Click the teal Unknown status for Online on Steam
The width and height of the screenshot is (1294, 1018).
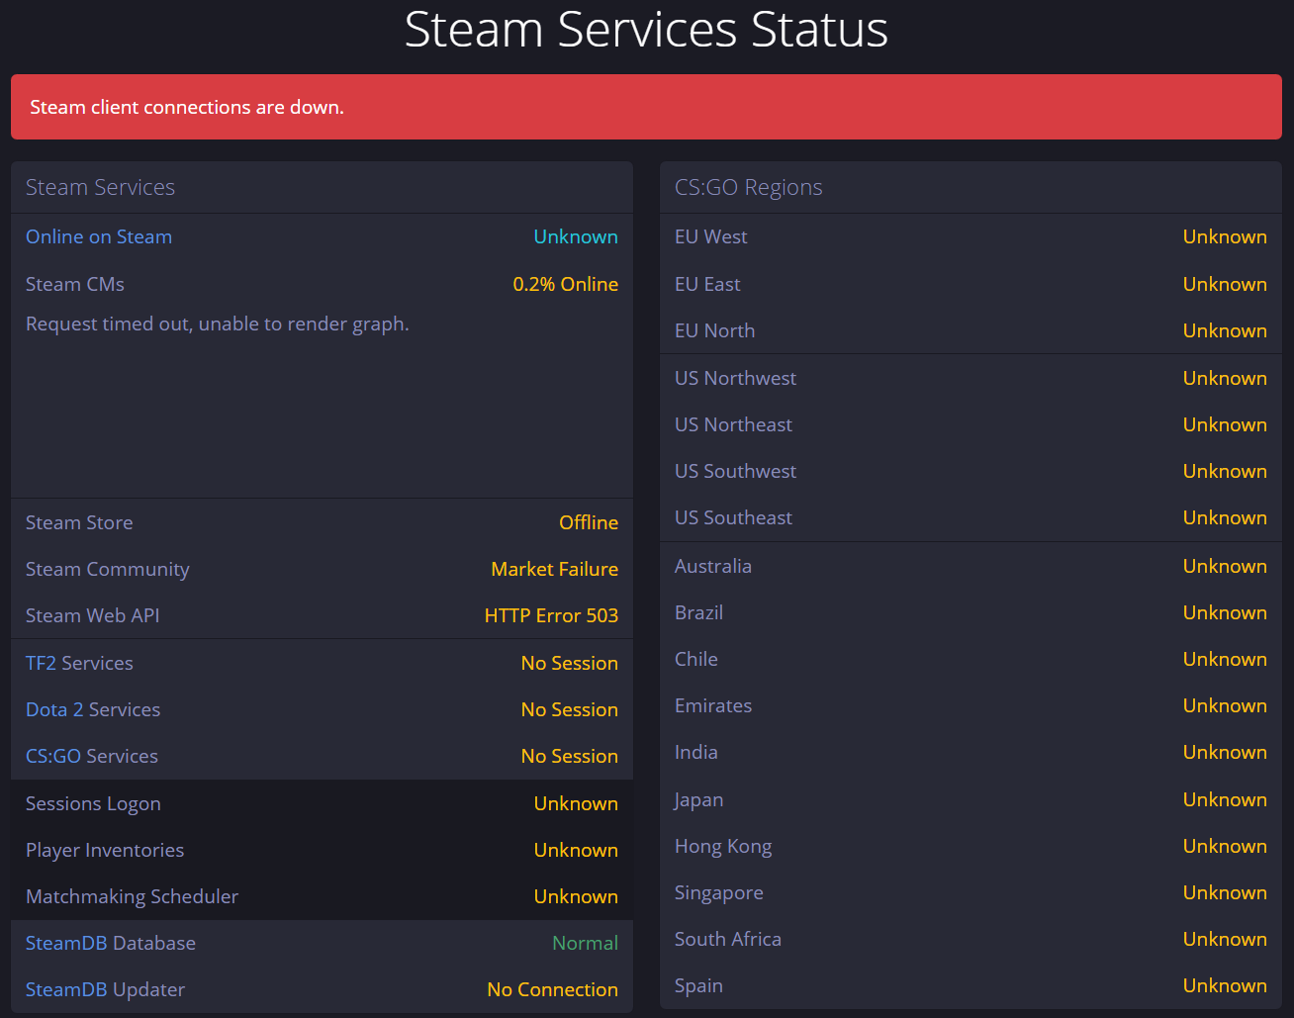[576, 236]
